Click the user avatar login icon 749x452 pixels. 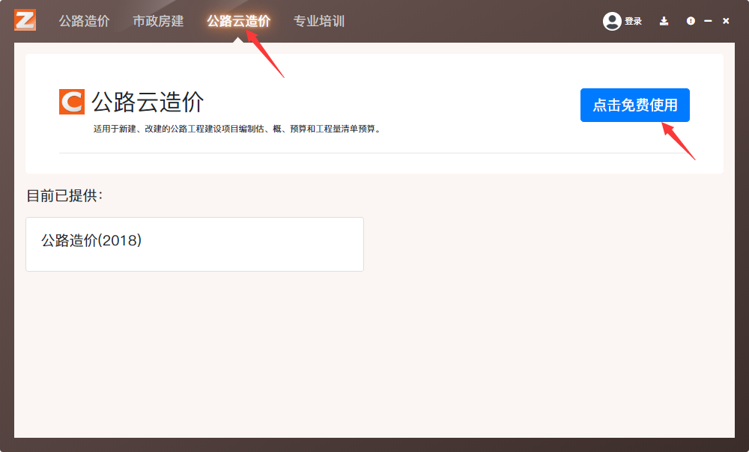tap(612, 21)
